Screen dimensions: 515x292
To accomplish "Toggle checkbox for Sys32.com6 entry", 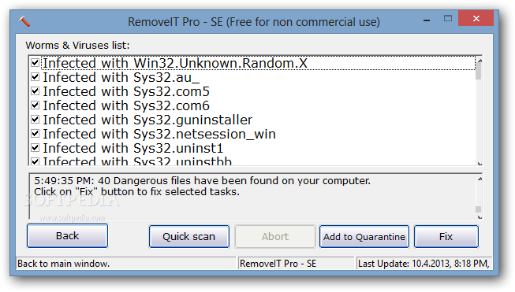I will pyautogui.click(x=35, y=105).
